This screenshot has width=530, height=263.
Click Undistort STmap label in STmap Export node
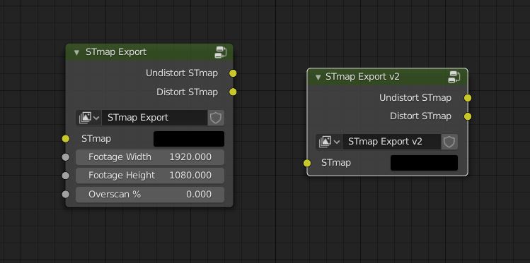(182, 73)
